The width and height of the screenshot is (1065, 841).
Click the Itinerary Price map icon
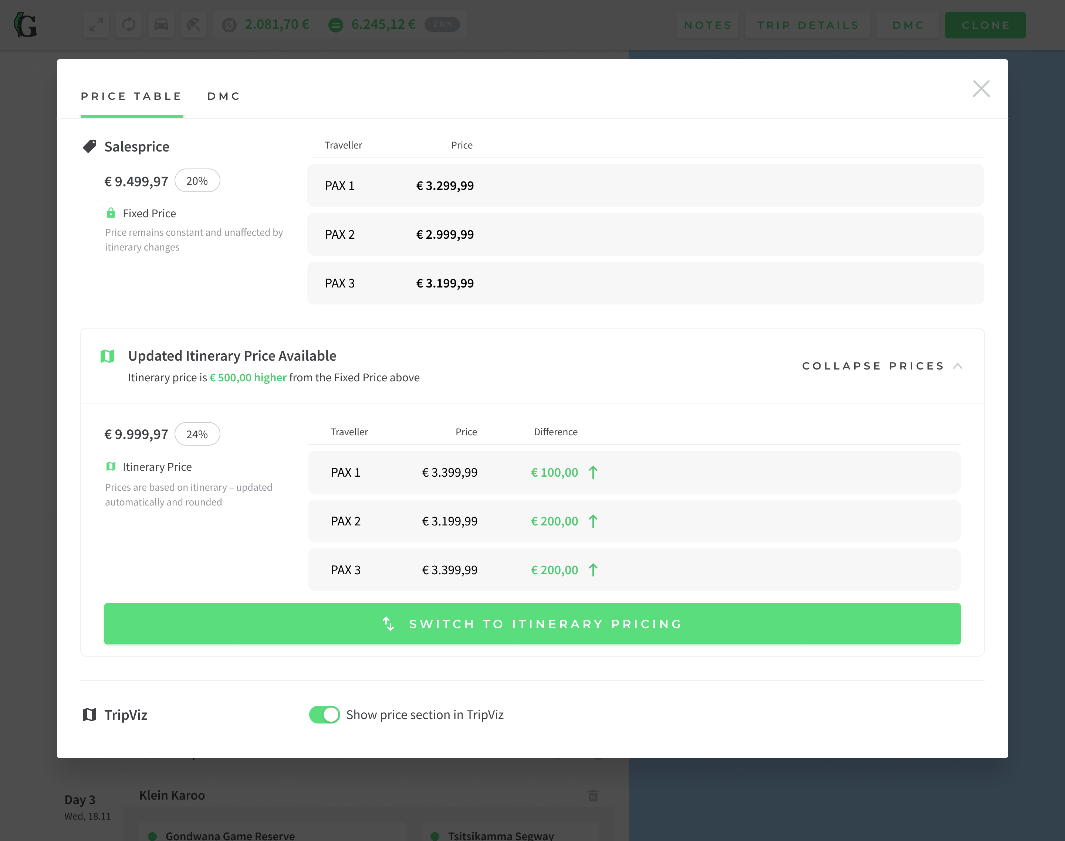[111, 466]
